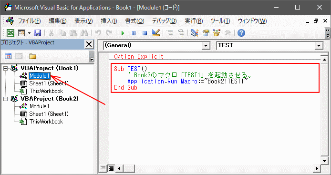Click the Application.Run Macro code line
Image resolution: width=331 pixels, height=175 pixels.
coord(187,81)
